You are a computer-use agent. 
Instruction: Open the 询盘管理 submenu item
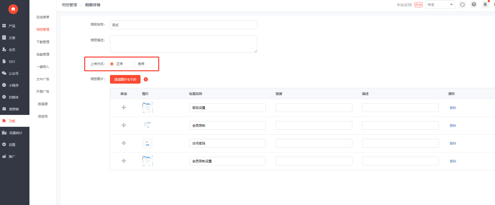(x=43, y=54)
